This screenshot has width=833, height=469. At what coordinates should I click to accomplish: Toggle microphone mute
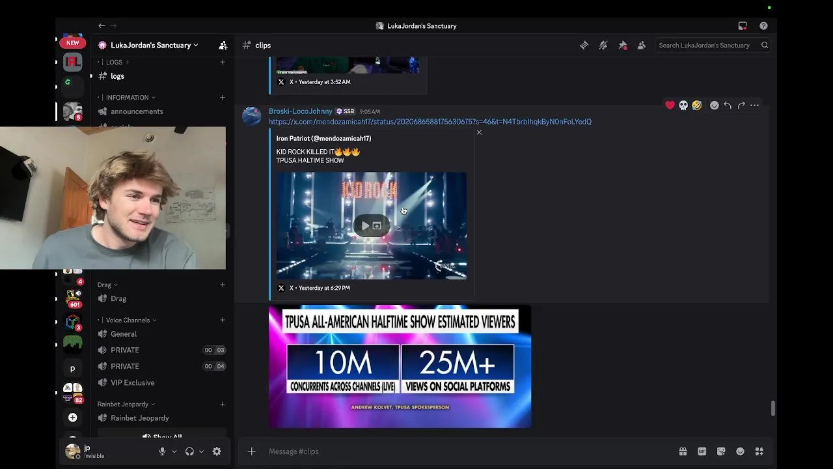point(162,451)
